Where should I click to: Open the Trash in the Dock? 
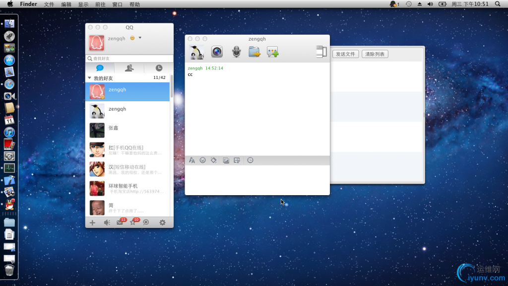9,270
